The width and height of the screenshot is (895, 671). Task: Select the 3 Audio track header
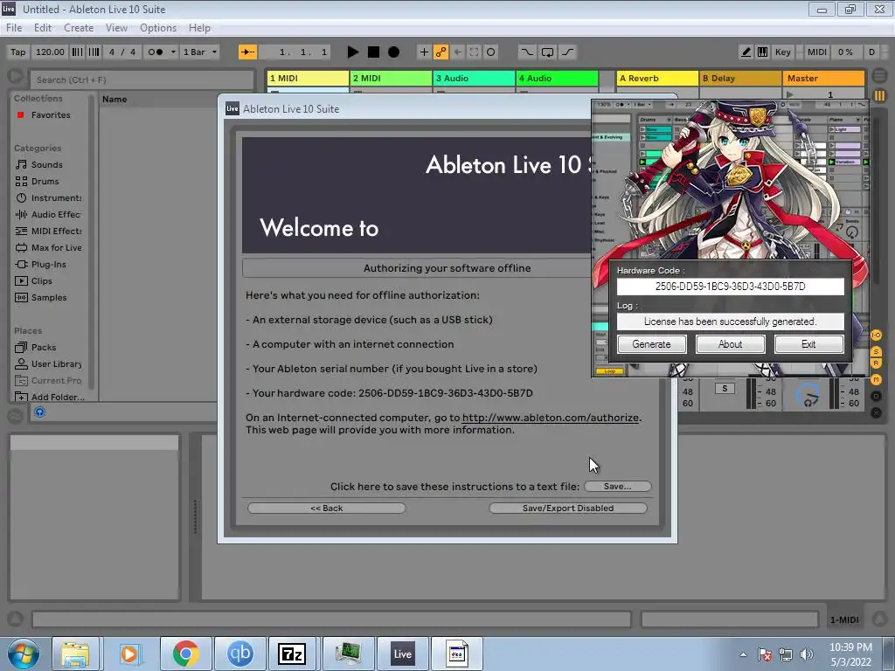(x=474, y=78)
